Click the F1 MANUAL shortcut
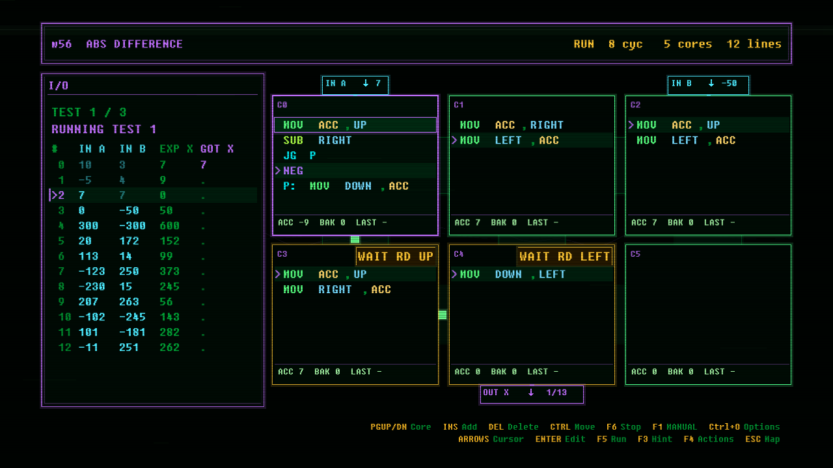This screenshot has width=833, height=468. pos(674,427)
